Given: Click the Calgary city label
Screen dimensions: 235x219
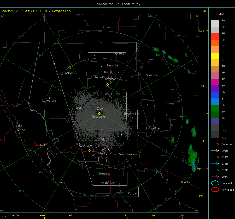Looking at the screenshot, I should 102,153.
